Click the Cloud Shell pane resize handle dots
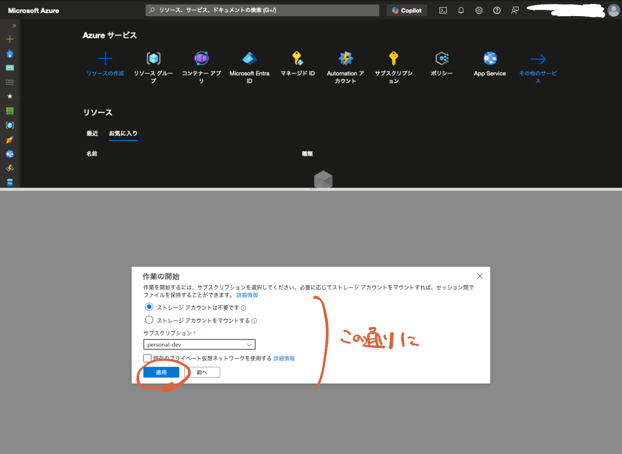622x454 pixels. point(313,189)
